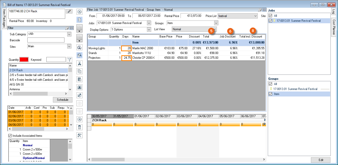Click the pencil edit icon beside item name
Viewport: 338px width, 165px height.
tap(69, 11)
